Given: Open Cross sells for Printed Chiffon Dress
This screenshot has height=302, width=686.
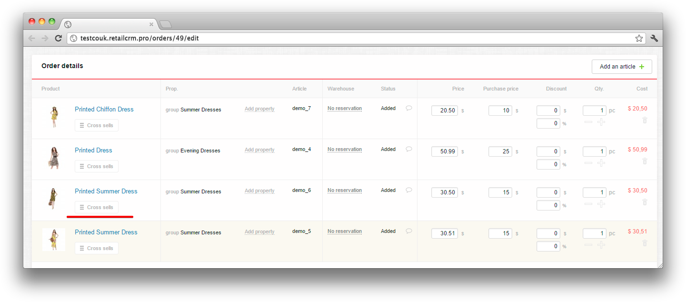Looking at the screenshot, I should (97, 125).
